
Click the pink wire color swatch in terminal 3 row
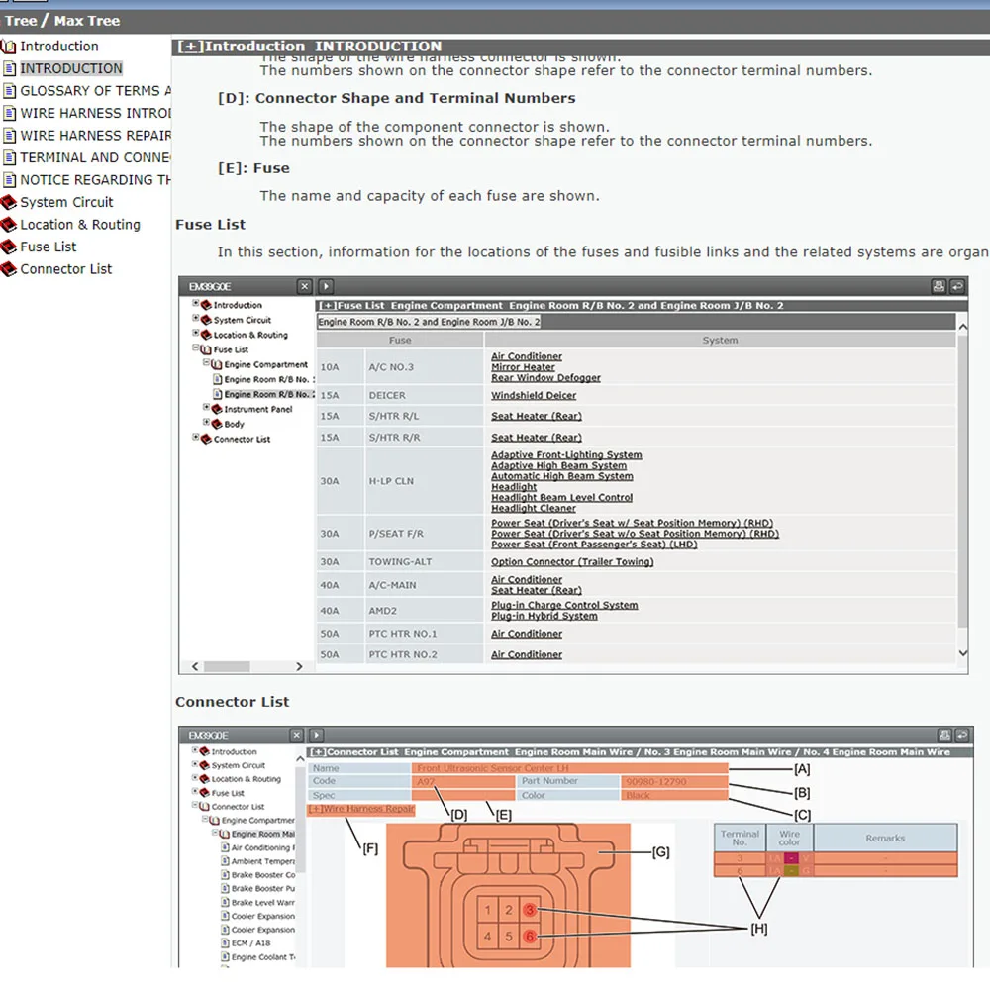pyautogui.click(x=791, y=858)
